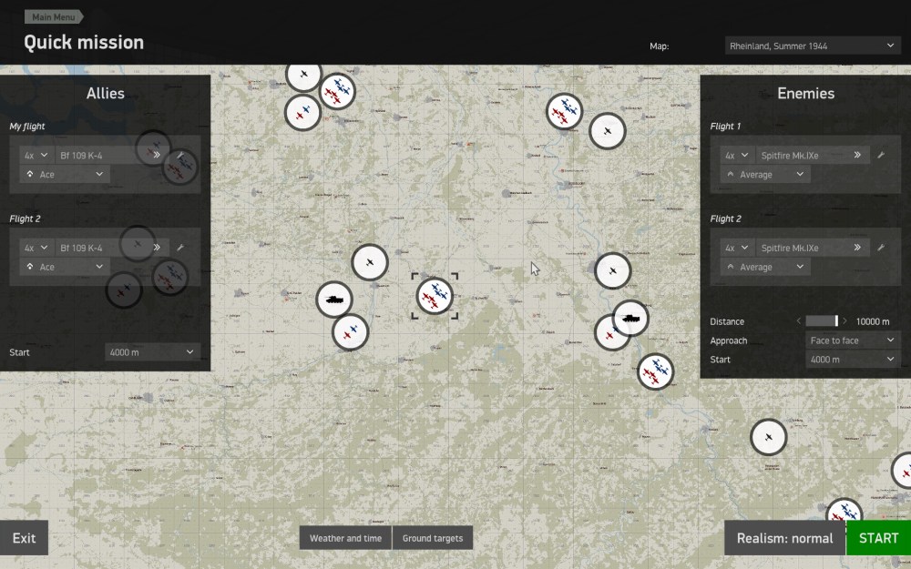
Task: Expand the Approach dropdown set to Face to face
Action: (x=853, y=340)
